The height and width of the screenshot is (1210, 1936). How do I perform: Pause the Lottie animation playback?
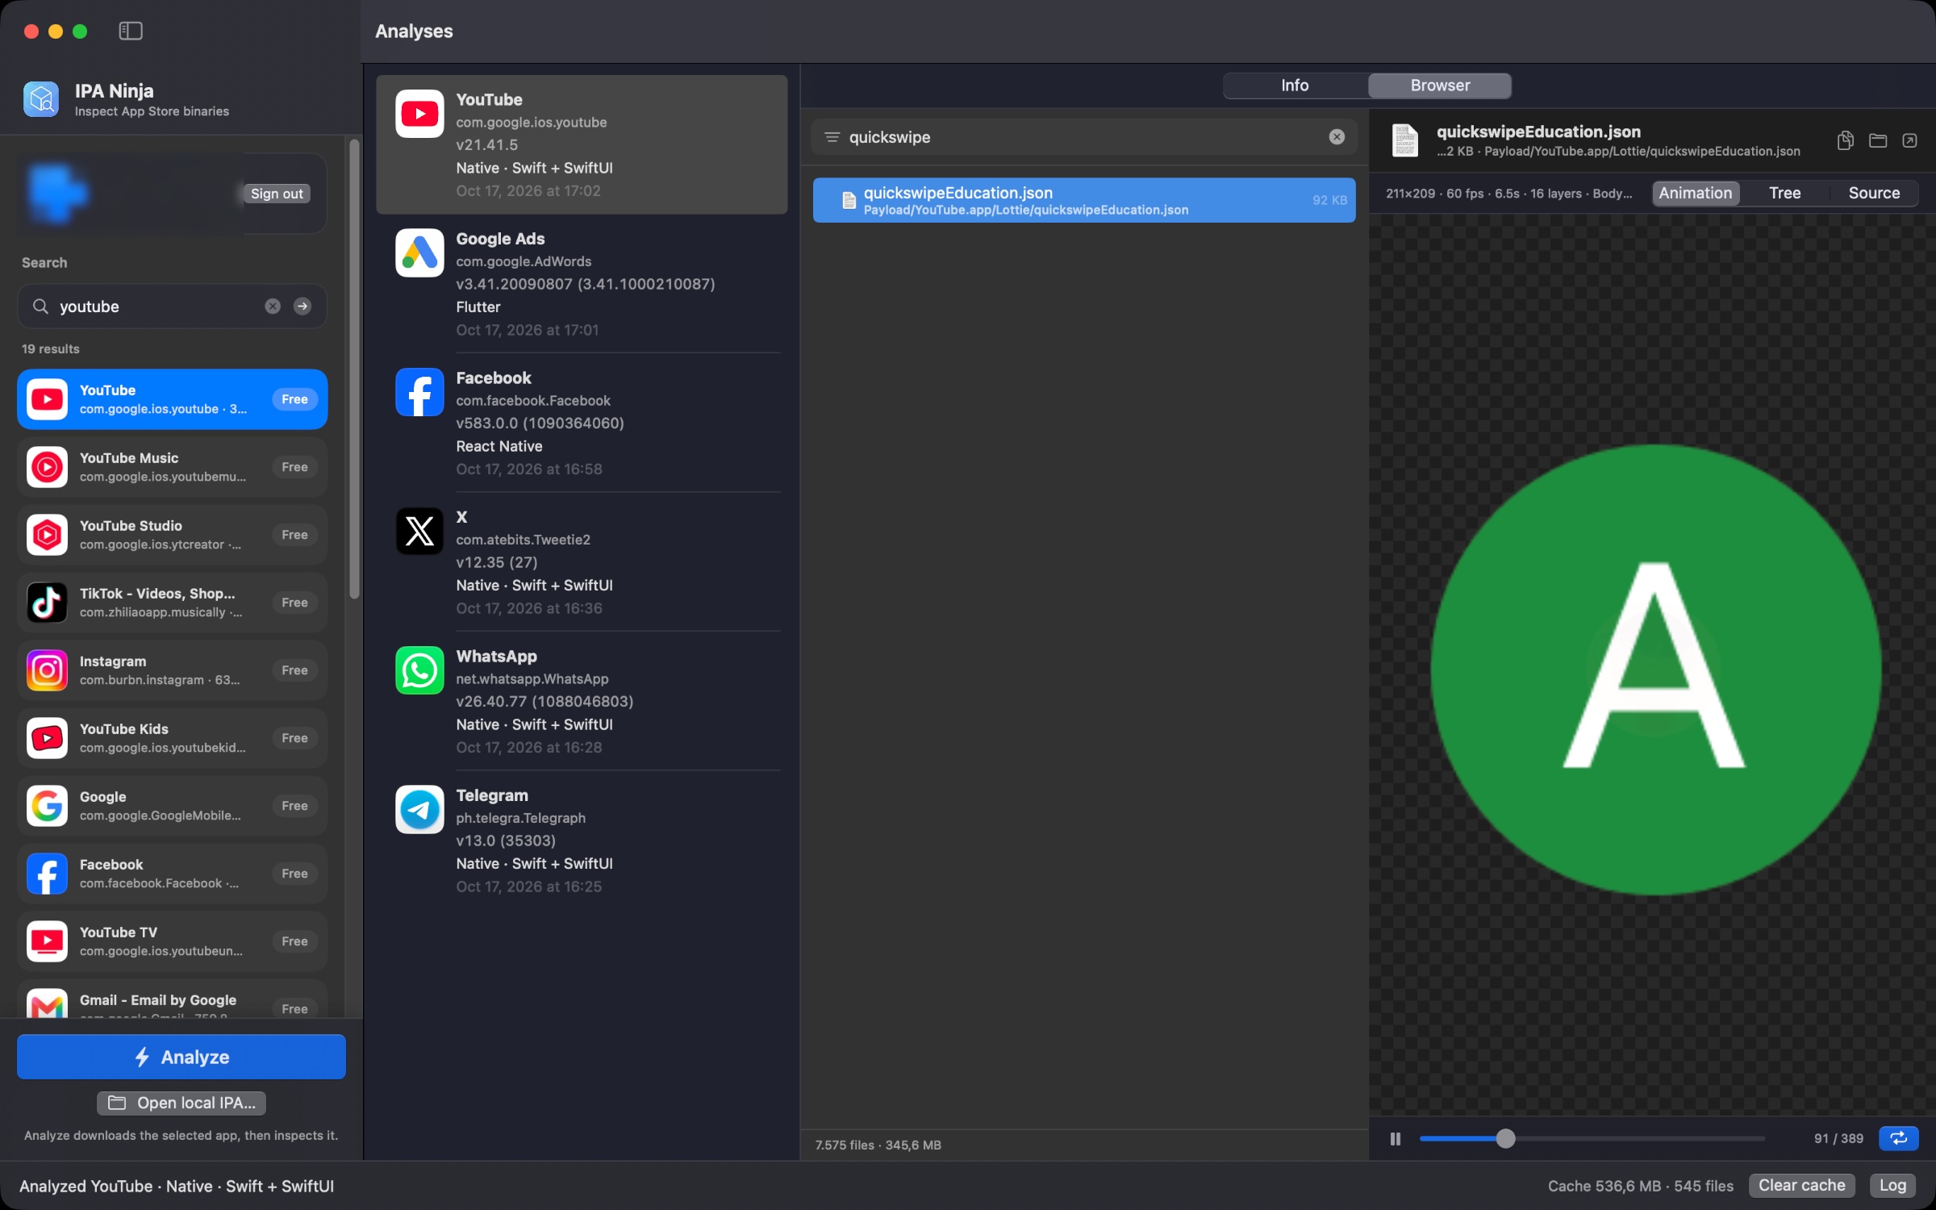[1396, 1138]
